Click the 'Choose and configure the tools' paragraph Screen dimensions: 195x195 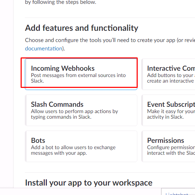tap(110, 44)
